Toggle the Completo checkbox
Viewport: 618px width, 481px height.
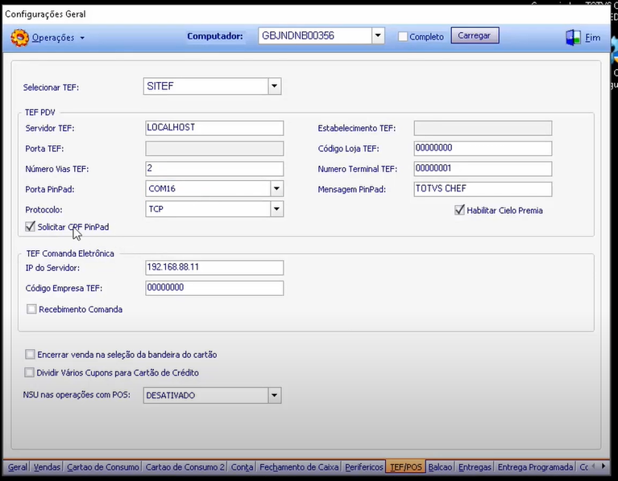click(402, 36)
